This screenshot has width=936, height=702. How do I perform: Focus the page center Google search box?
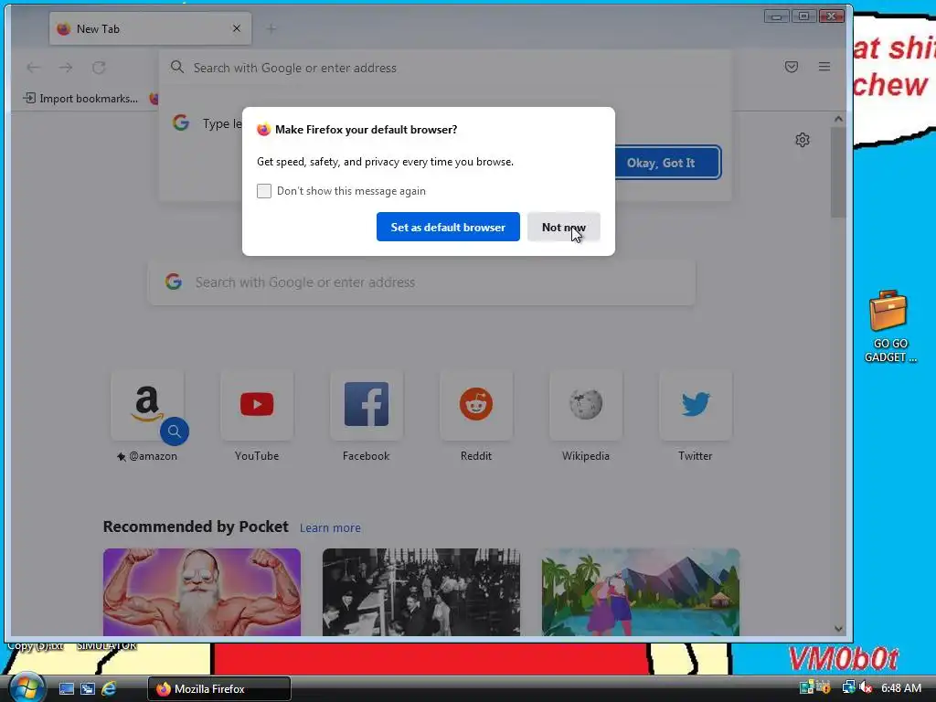[x=421, y=282]
